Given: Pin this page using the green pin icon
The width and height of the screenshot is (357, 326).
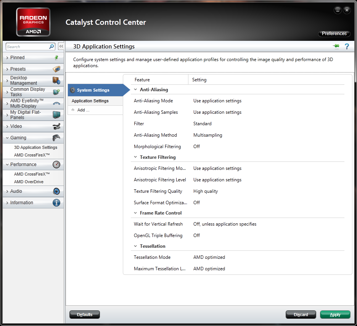Looking at the screenshot, I should [336, 46].
